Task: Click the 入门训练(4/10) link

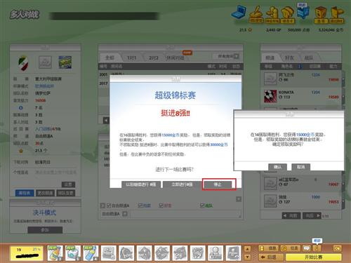Action: click(x=48, y=129)
